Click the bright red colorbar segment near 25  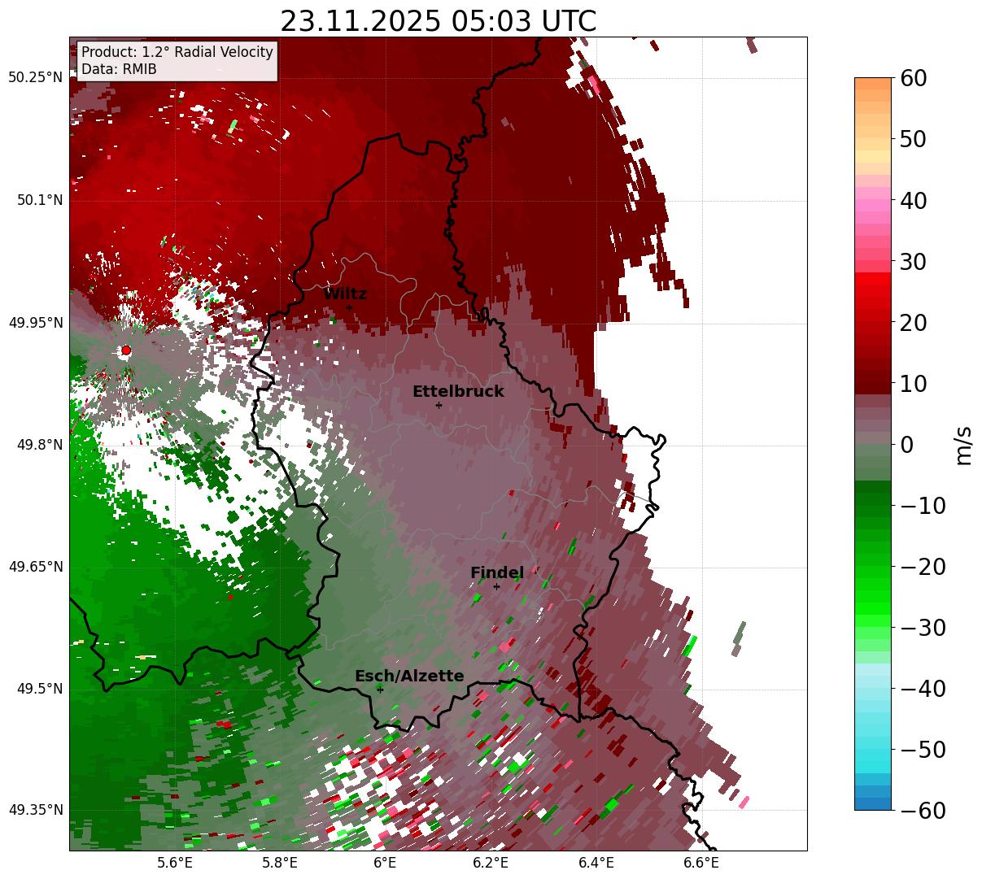[873, 291]
